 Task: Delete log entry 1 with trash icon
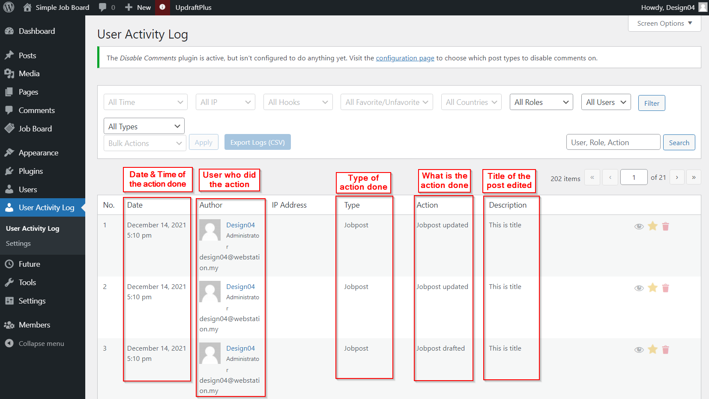coord(666,226)
